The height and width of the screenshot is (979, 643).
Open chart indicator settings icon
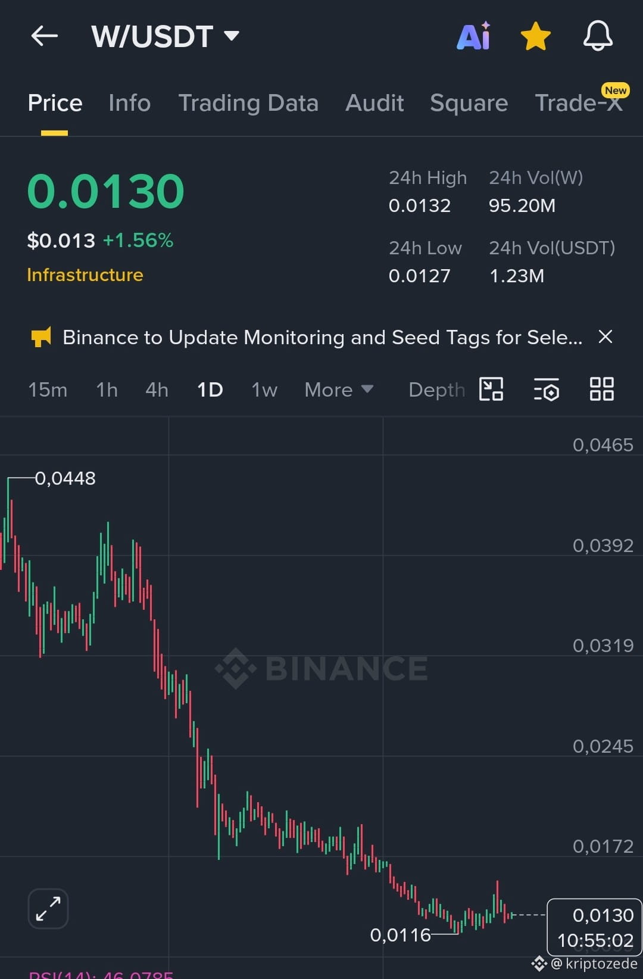[547, 389]
